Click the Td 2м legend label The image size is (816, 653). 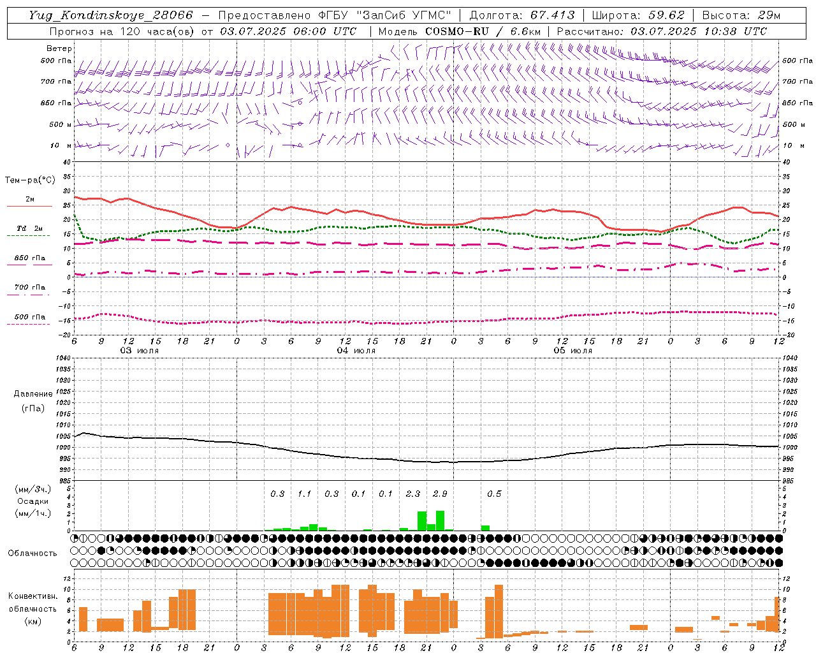(29, 228)
